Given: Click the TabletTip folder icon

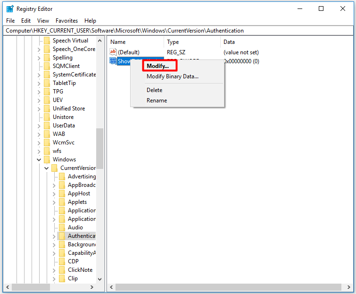Looking at the screenshot, I should pyautogui.click(x=47, y=83).
